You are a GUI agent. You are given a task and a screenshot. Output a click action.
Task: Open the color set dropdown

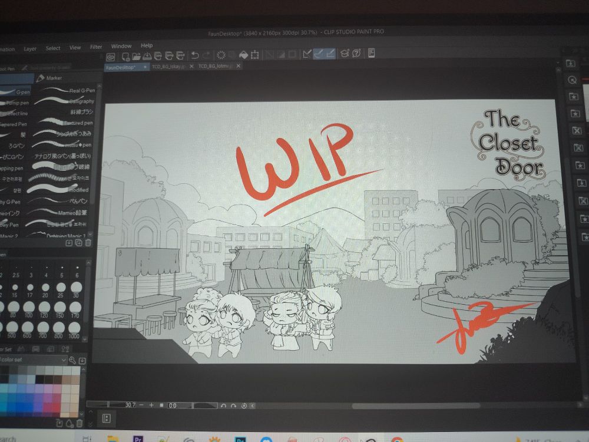tap(34, 359)
